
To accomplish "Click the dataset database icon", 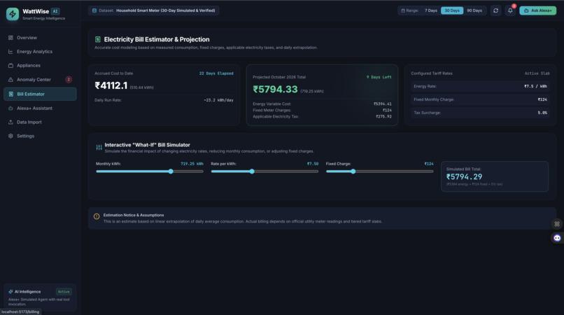I will point(94,10).
